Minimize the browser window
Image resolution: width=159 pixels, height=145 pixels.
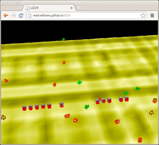[x=11, y=3]
